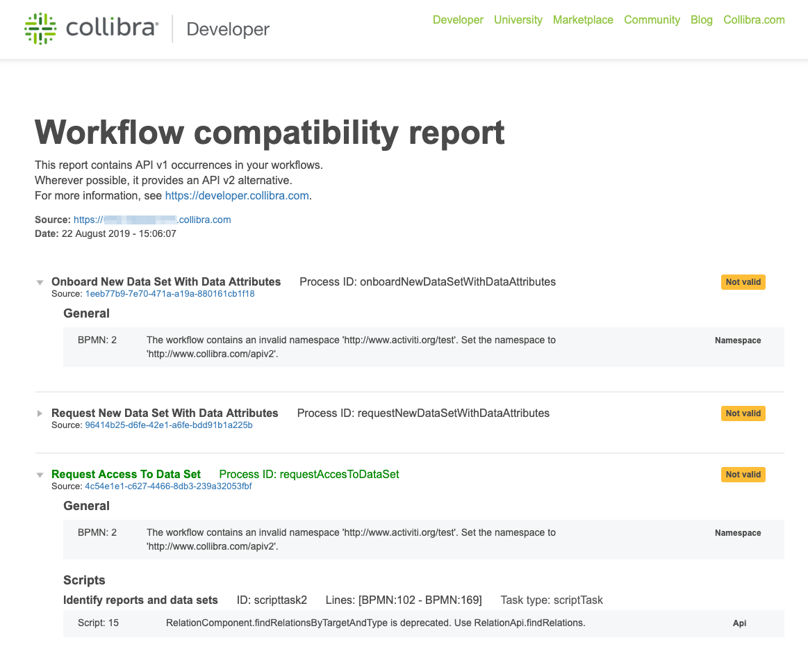Open source link 4c54e1e1-c627-4466-8db3-239a32053fbf
Screen dimensions: 808x656
point(168,486)
